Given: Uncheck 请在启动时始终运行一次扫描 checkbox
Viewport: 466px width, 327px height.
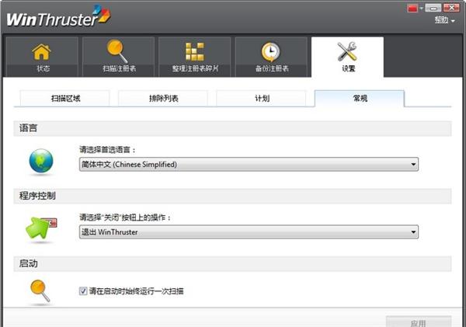Looking at the screenshot, I should point(83,291).
